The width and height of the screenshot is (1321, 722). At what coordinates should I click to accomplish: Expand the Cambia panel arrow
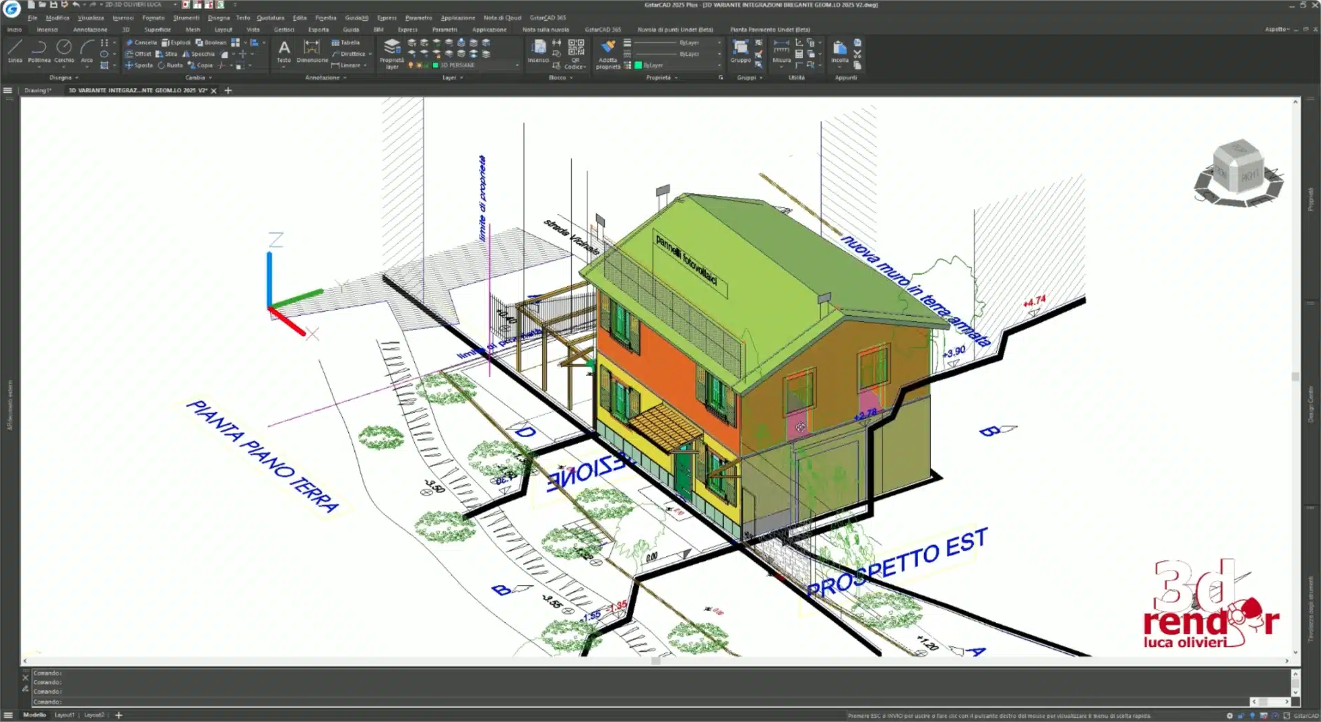click(211, 78)
